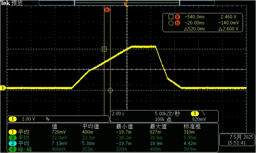
Task: Select the square cursor a marker on waveform
Action: (x=104, y=49)
